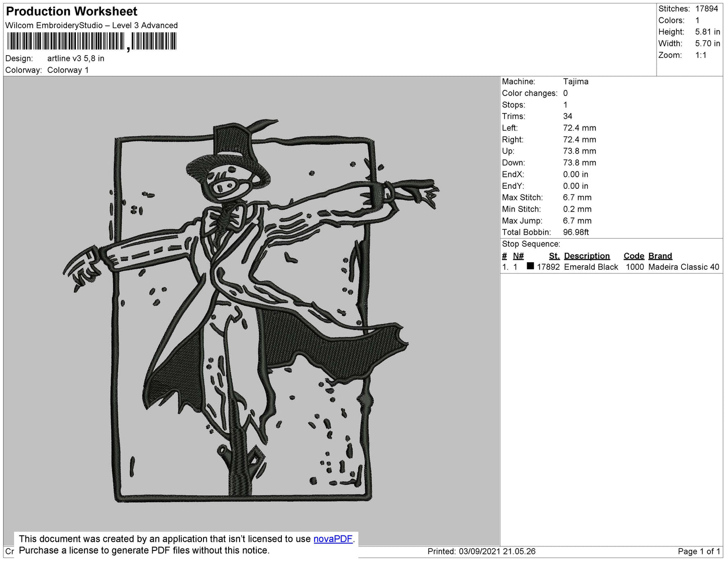Select the 'Production Worksheet' title
Image resolution: width=726 pixels, height=561 pixels.
[71, 12]
